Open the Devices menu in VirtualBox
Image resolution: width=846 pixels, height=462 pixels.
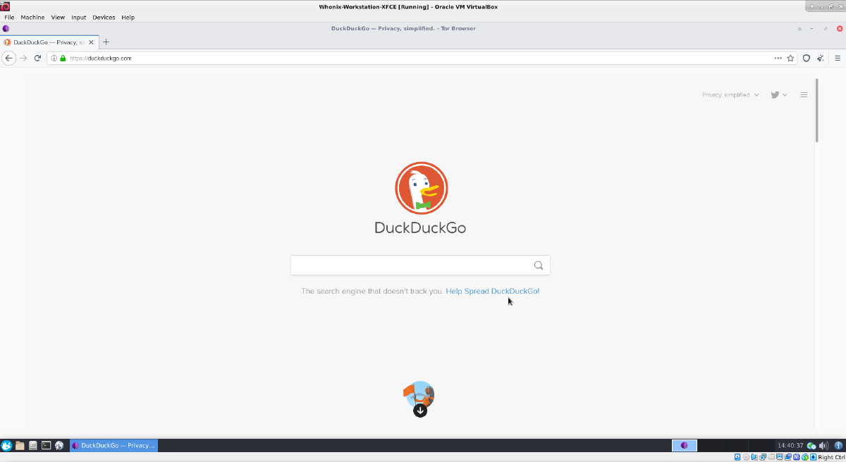click(104, 17)
